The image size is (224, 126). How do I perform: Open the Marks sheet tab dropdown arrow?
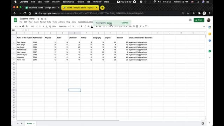point(34,124)
